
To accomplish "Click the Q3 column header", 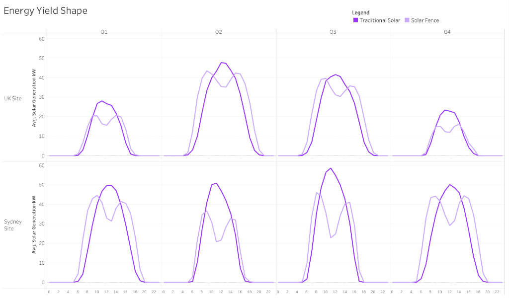I will (x=333, y=32).
